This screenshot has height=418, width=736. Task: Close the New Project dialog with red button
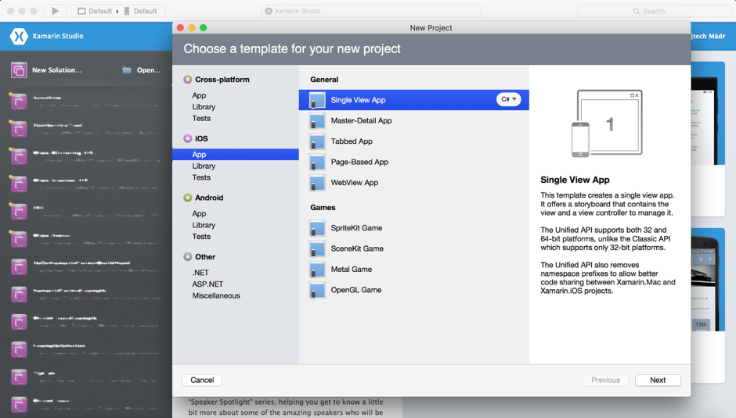pyautogui.click(x=180, y=27)
